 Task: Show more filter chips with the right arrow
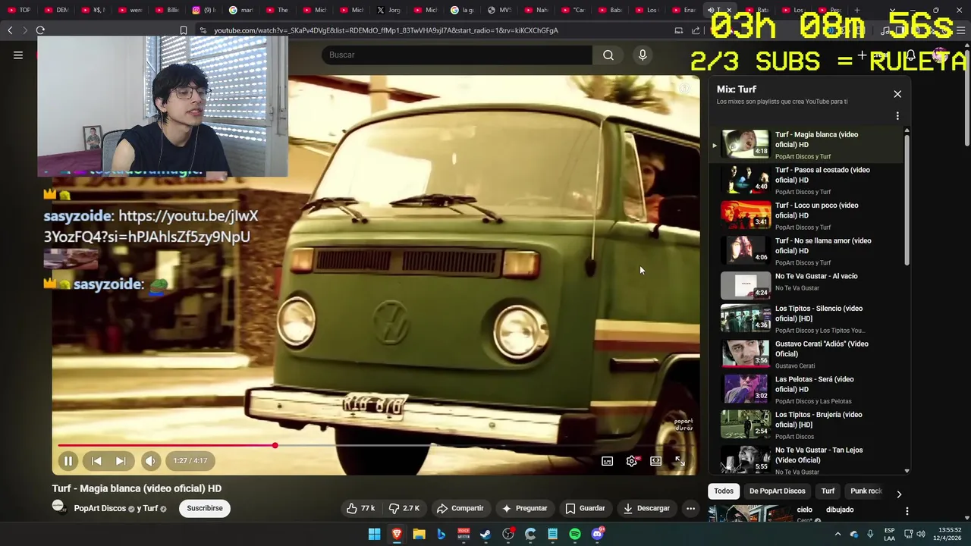(x=899, y=494)
